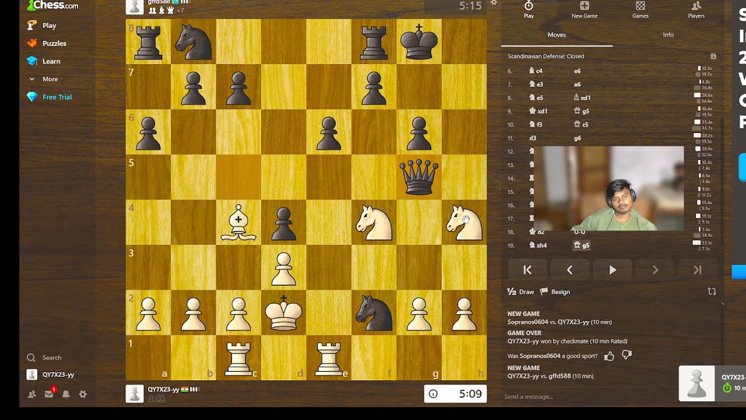Click Scandinavian Defense: Closed opening name
This screenshot has height=420, width=746.
click(546, 57)
